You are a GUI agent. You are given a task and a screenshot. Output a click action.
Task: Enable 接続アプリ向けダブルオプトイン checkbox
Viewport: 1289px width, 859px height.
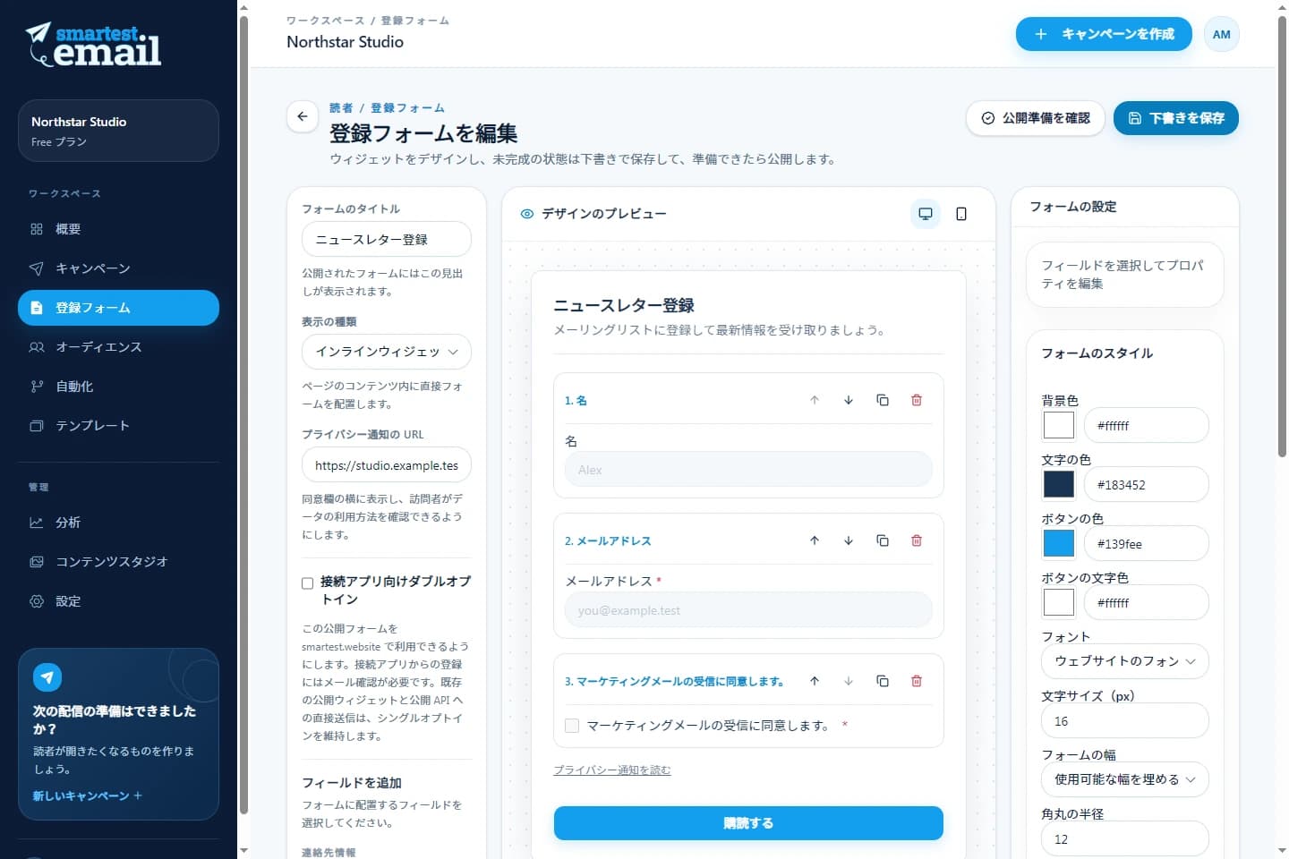coord(307,583)
